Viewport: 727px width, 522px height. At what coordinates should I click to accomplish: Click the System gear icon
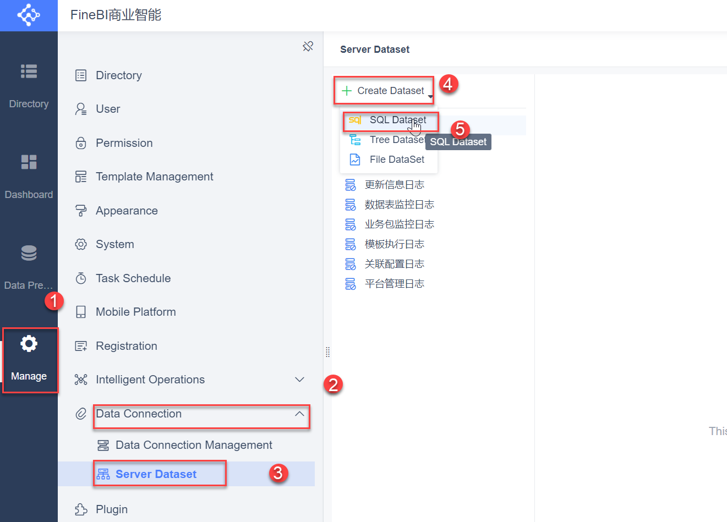[81, 244]
